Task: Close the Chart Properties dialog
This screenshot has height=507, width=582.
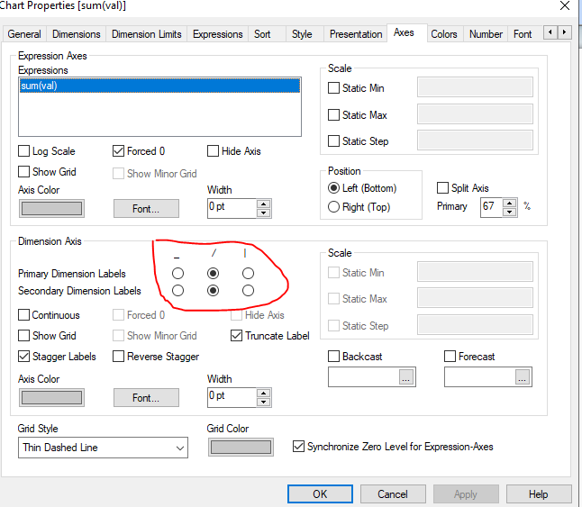Action: coord(565,5)
